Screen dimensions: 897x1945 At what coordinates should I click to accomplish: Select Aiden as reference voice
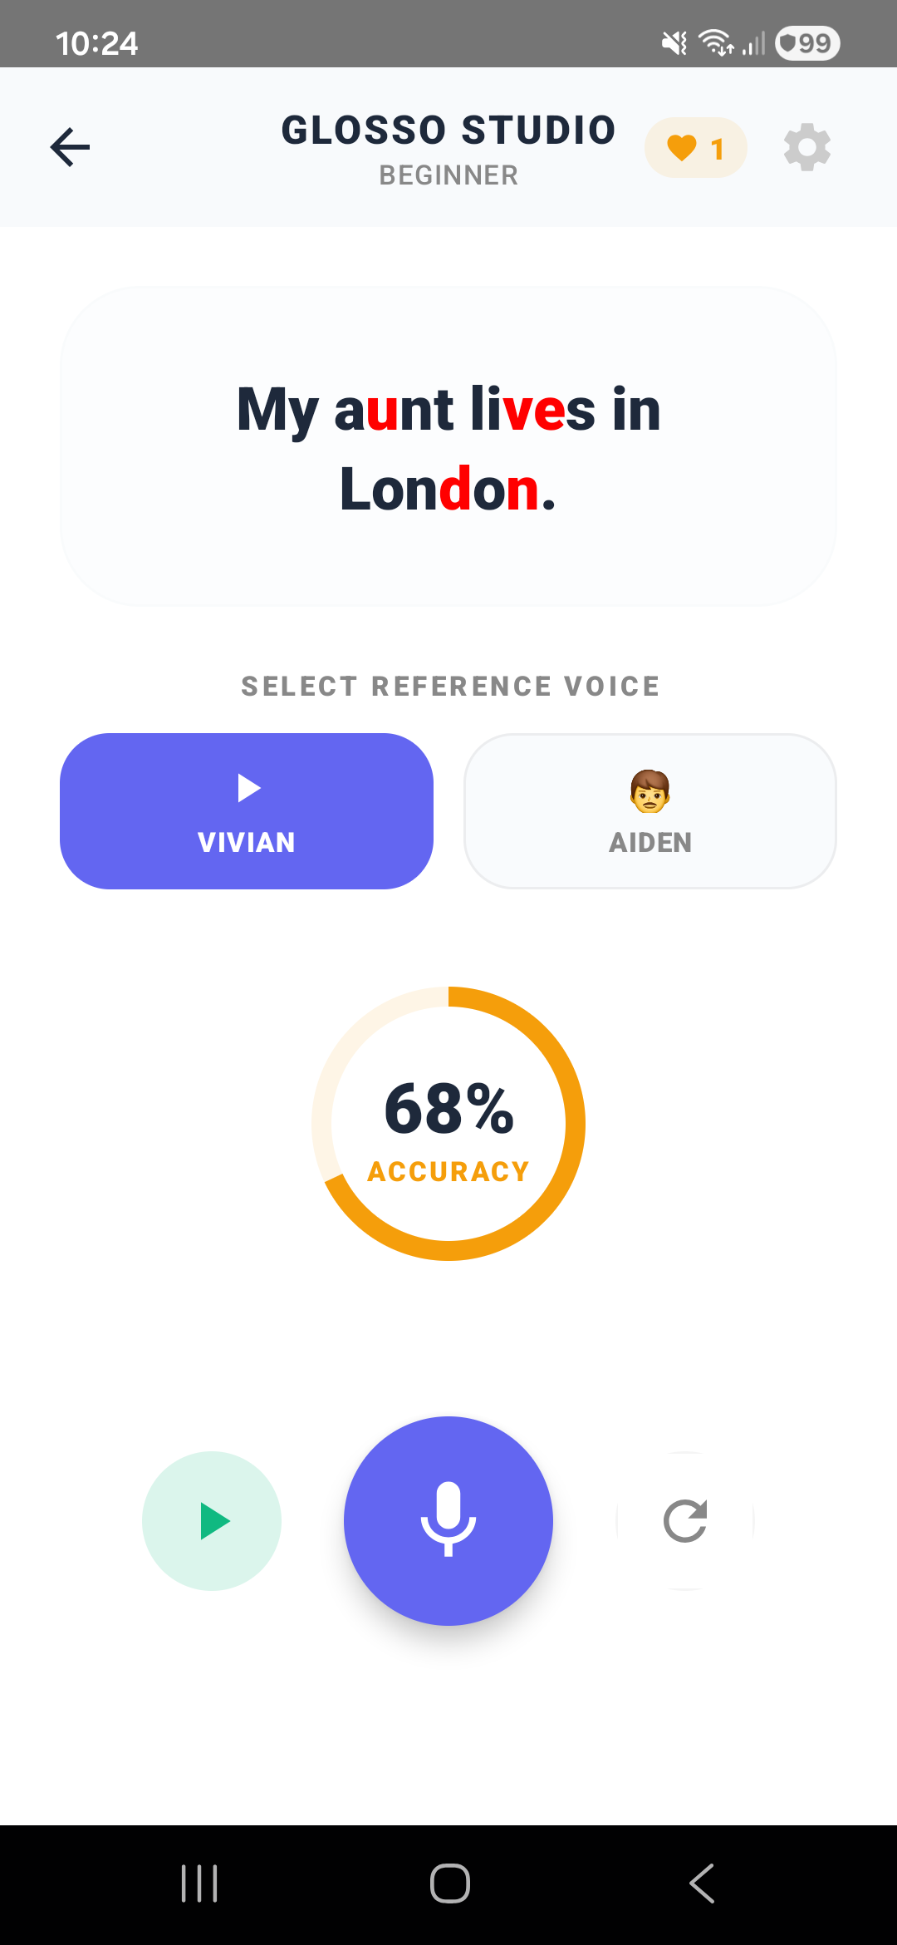[650, 811]
